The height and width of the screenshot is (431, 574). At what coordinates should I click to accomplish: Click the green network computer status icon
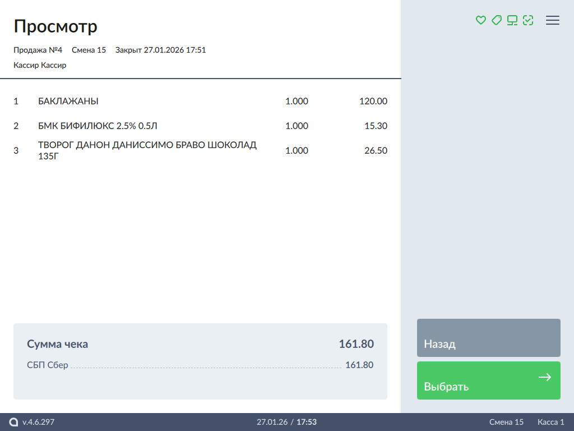pos(512,20)
